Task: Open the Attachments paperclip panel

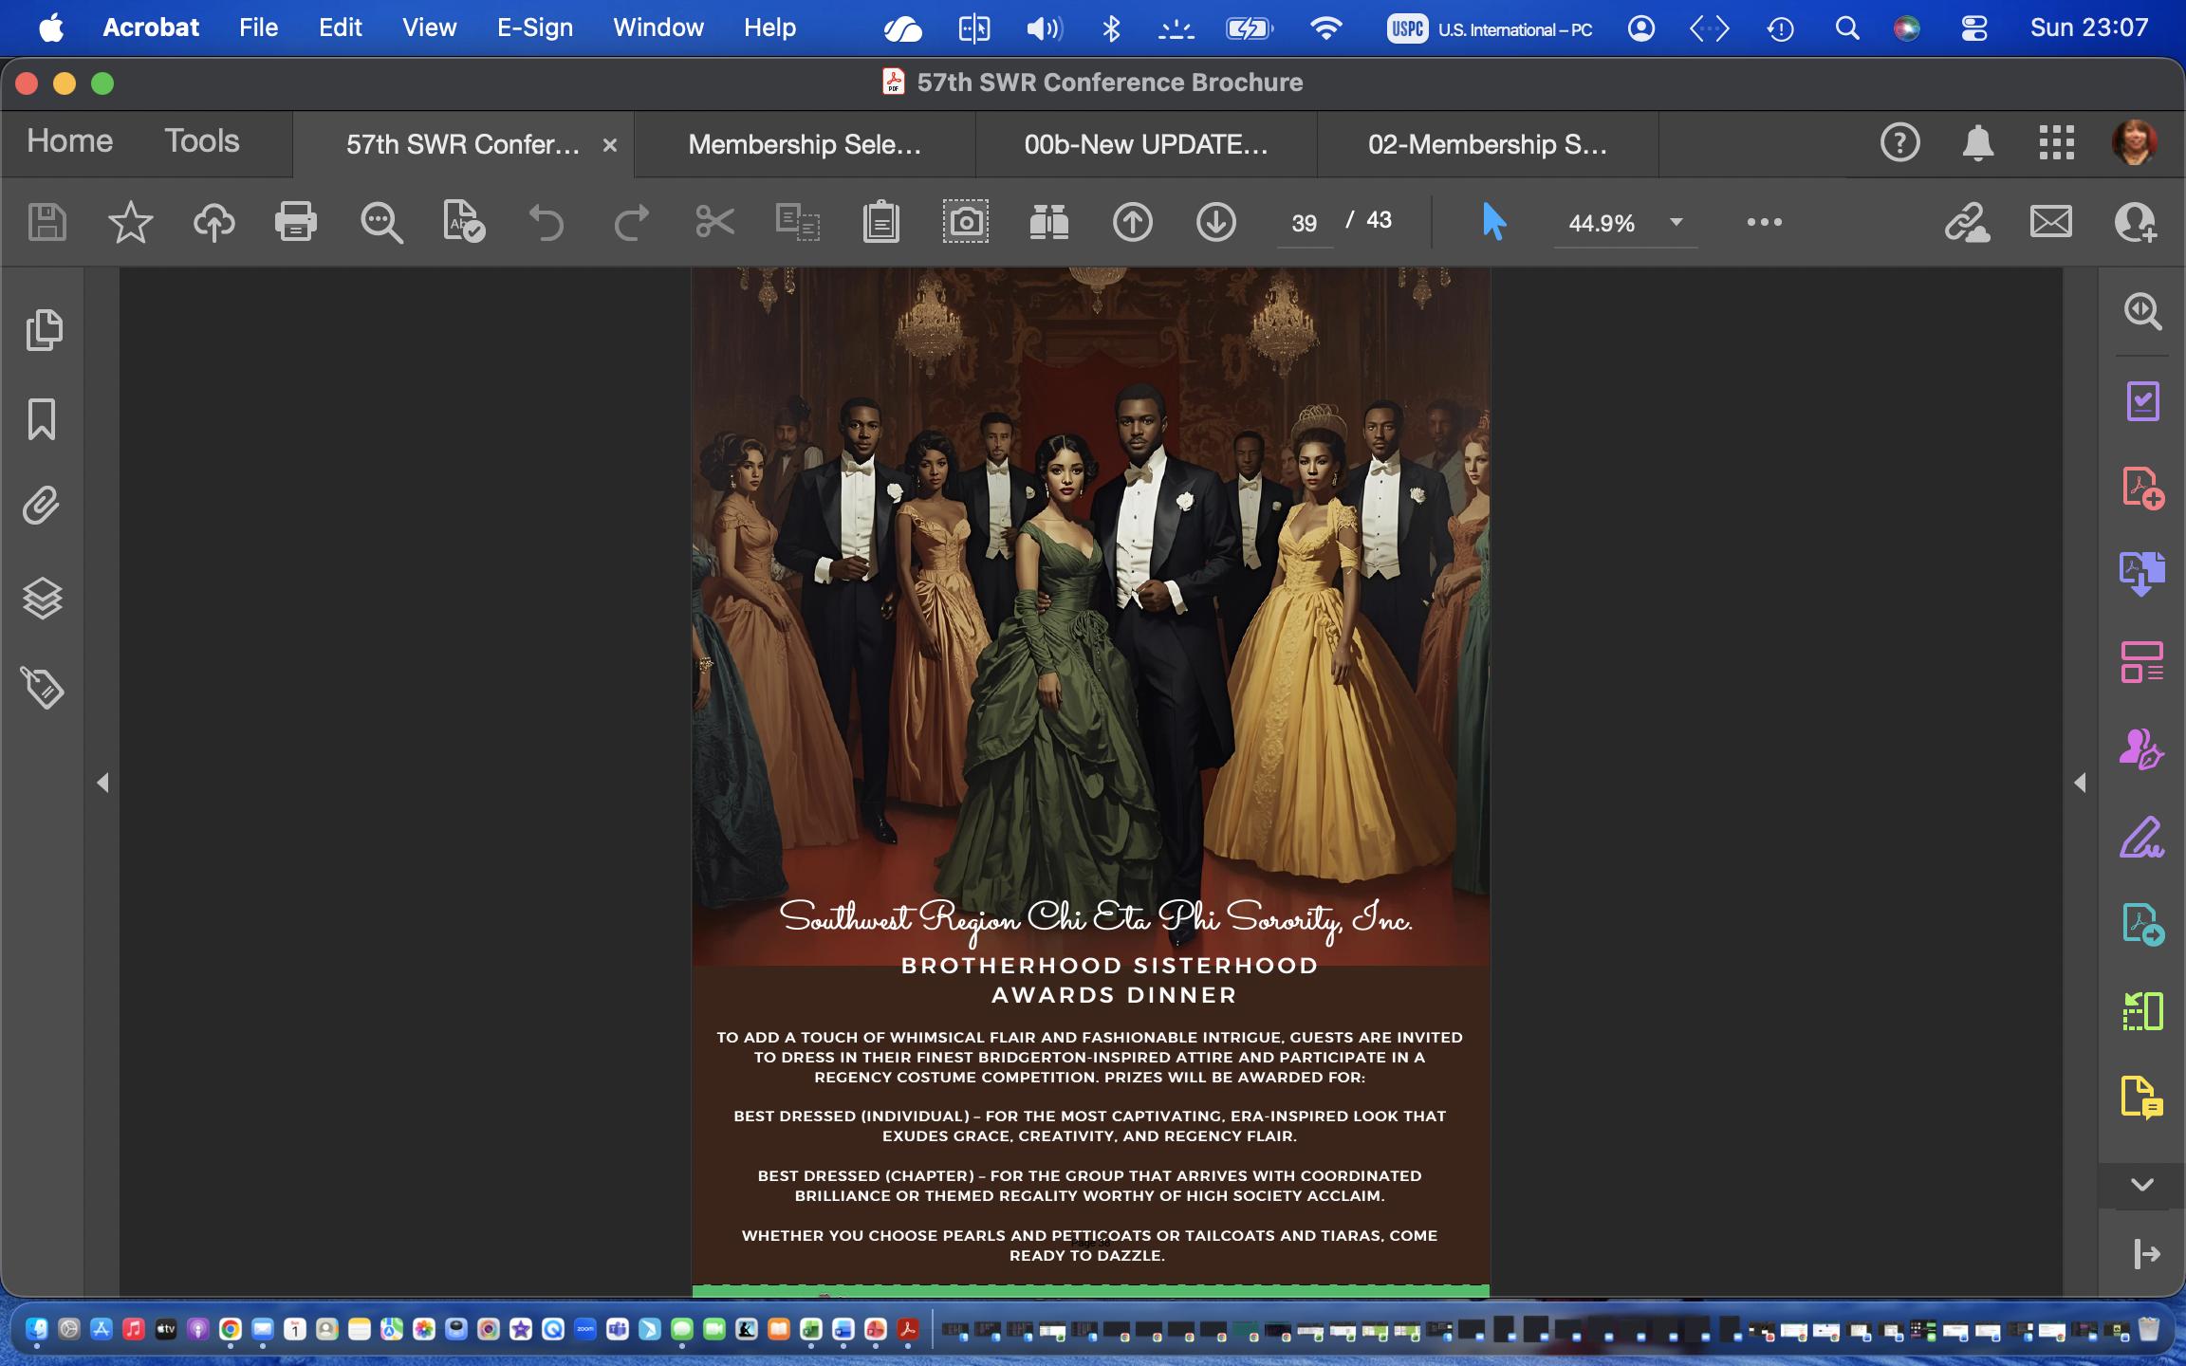Action: 42,507
